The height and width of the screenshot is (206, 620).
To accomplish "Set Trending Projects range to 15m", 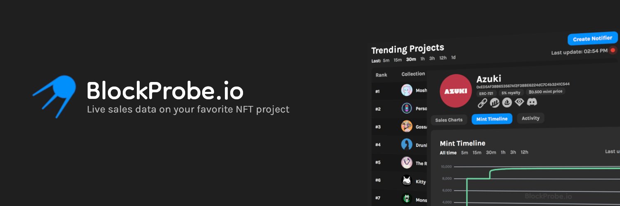I will pyautogui.click(x=398, y=60).
